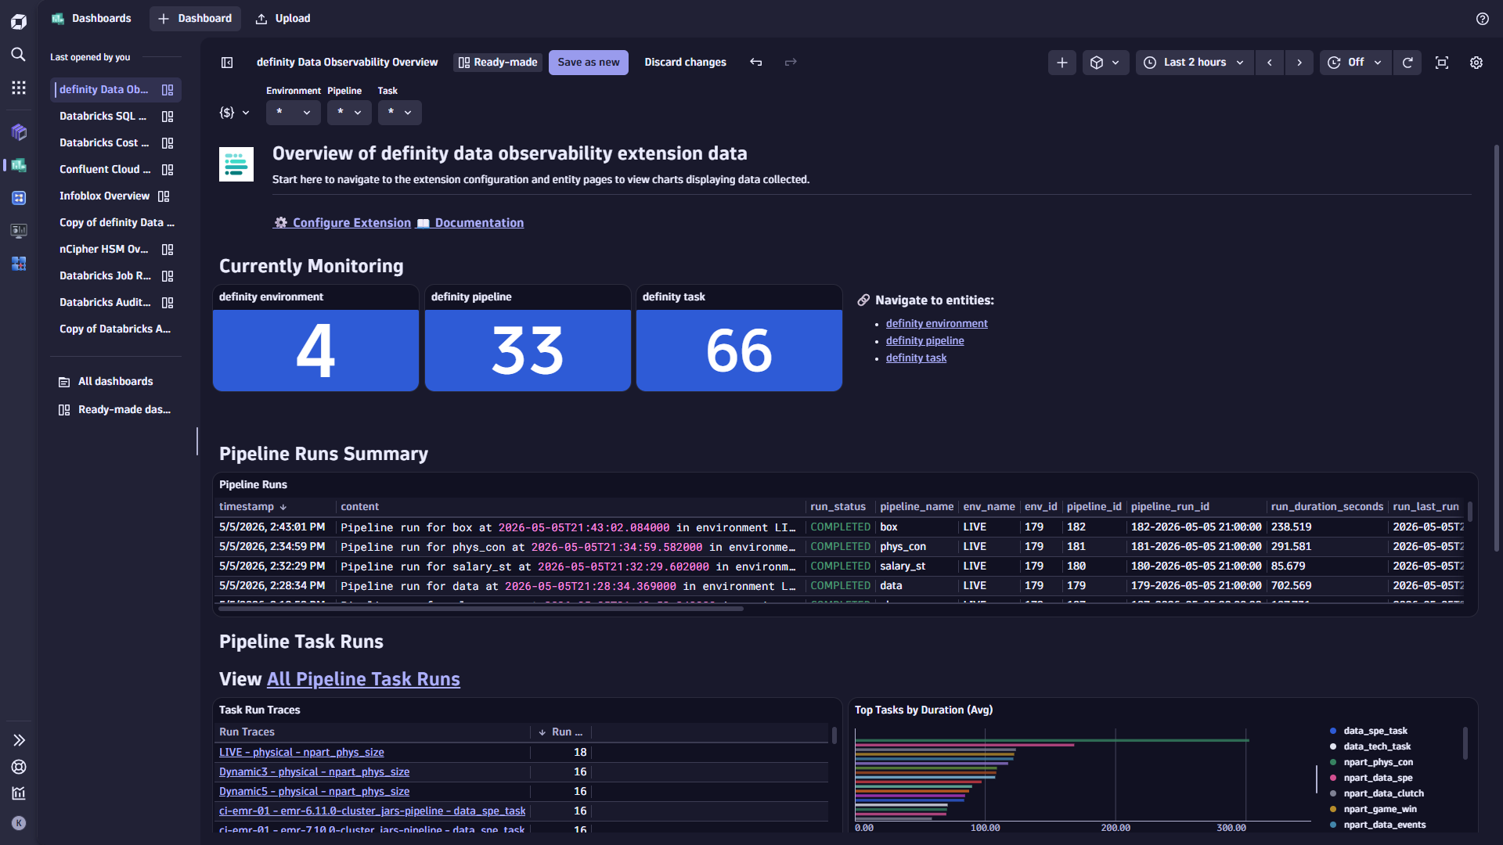1503x845 pixels.
Task: Open the Task variable dropdown
Action: coord(400,113)
